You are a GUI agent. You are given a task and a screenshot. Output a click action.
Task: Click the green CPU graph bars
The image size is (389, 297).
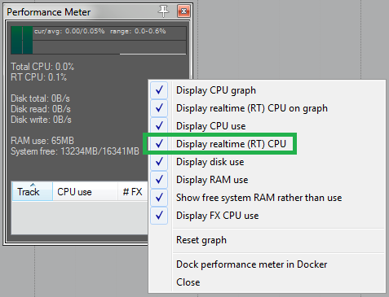click(22, 40)
